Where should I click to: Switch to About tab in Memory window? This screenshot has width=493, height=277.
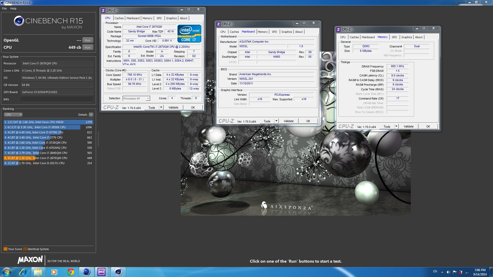coord(419,37)
